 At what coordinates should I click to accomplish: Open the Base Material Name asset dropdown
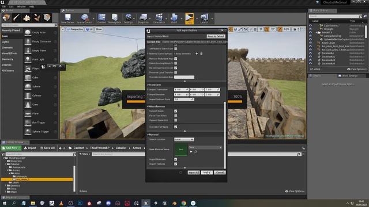(205, 147)
